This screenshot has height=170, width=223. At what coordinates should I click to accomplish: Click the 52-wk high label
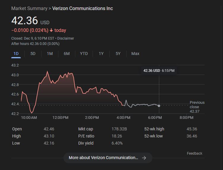pos(154,129)
